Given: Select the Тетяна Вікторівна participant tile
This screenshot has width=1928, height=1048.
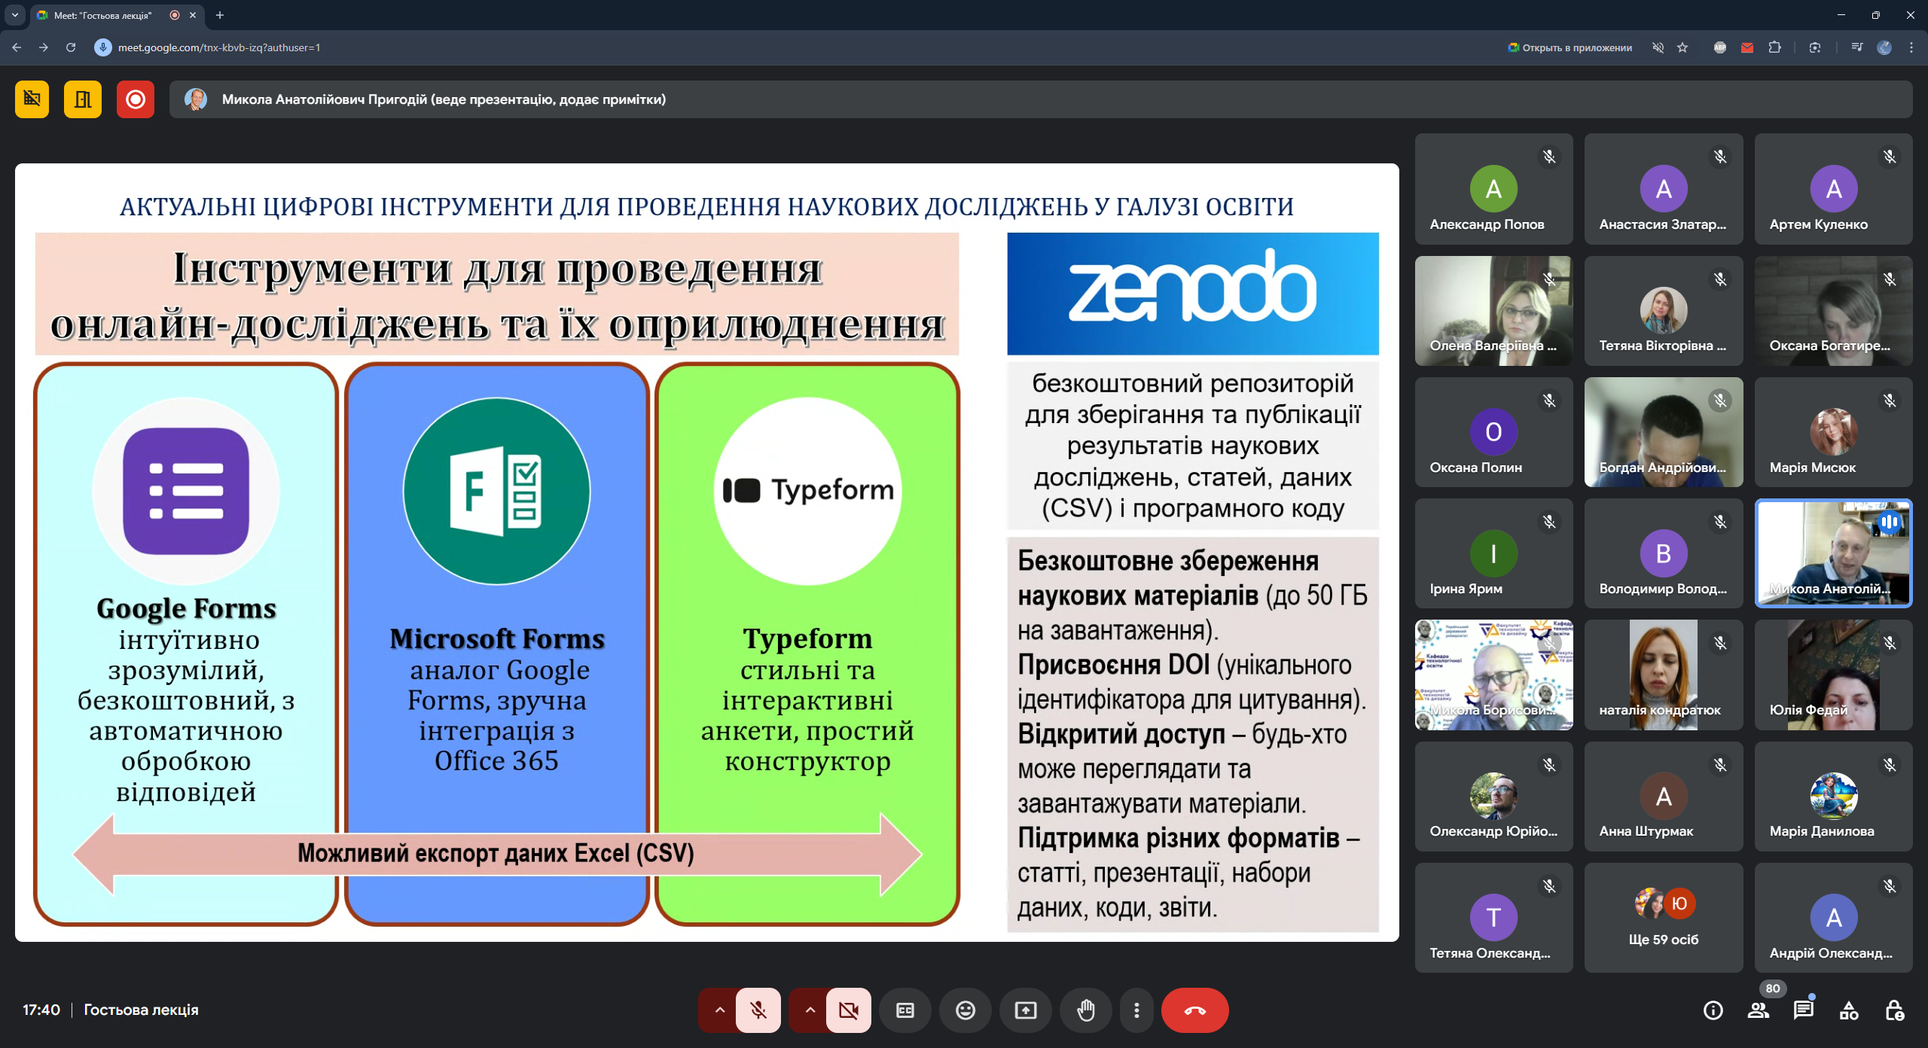Looking at the screenshot, I should pos(1664,311).
